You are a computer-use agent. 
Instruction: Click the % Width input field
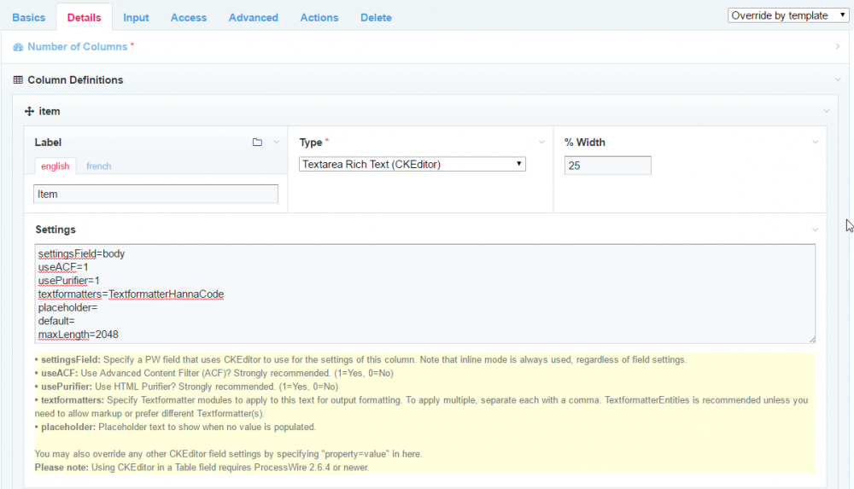607,166
